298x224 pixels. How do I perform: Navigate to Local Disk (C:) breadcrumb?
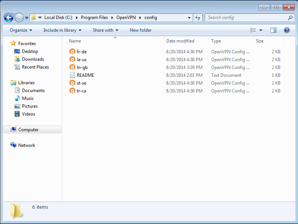click(x=58, y=18)
